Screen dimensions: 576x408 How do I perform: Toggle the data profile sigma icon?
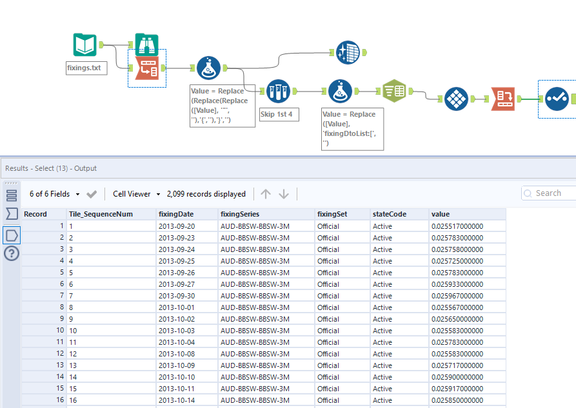(10, 213)
